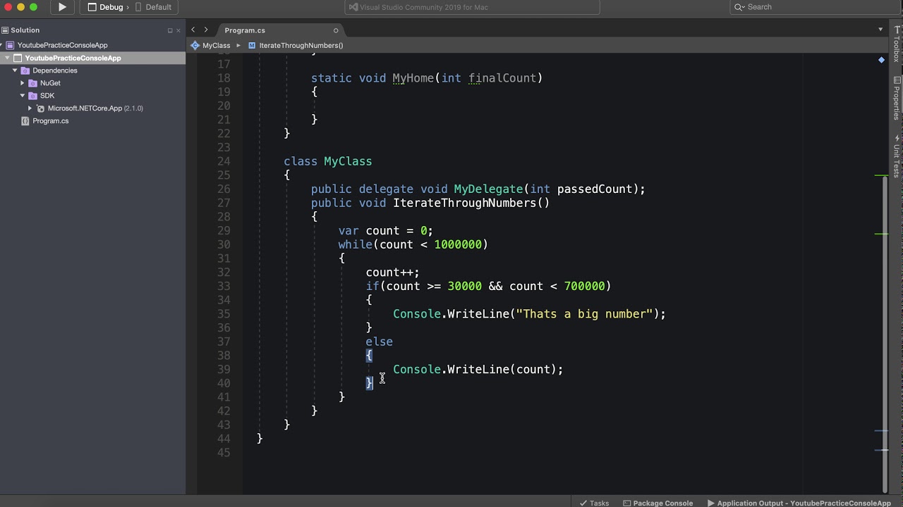Click the blue diamond marker in scrollbar
This screenshot has height=507, width=903.
point(881,60)
